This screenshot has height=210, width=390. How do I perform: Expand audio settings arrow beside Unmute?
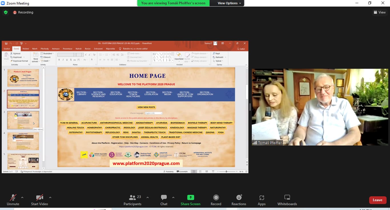coord(22,197)
